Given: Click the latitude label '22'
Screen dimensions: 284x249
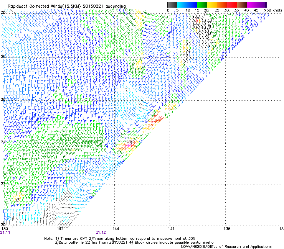Looking at the screenshot, I should click(3, 184).
